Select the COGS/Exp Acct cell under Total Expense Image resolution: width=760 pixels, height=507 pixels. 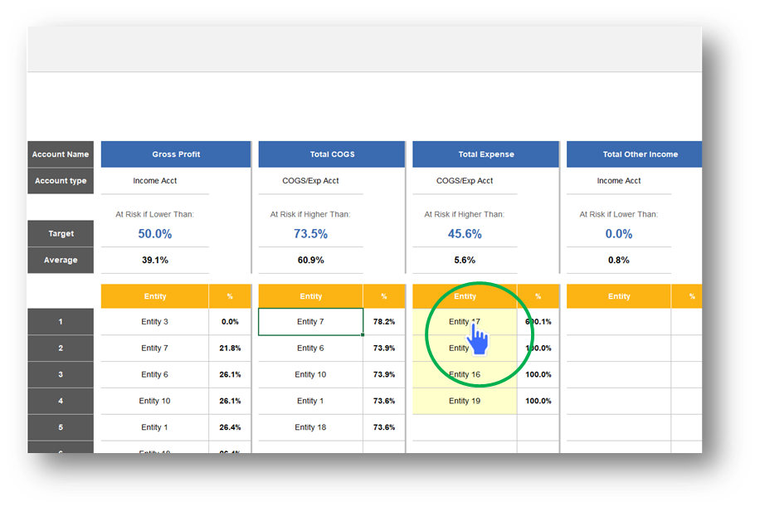465,181
